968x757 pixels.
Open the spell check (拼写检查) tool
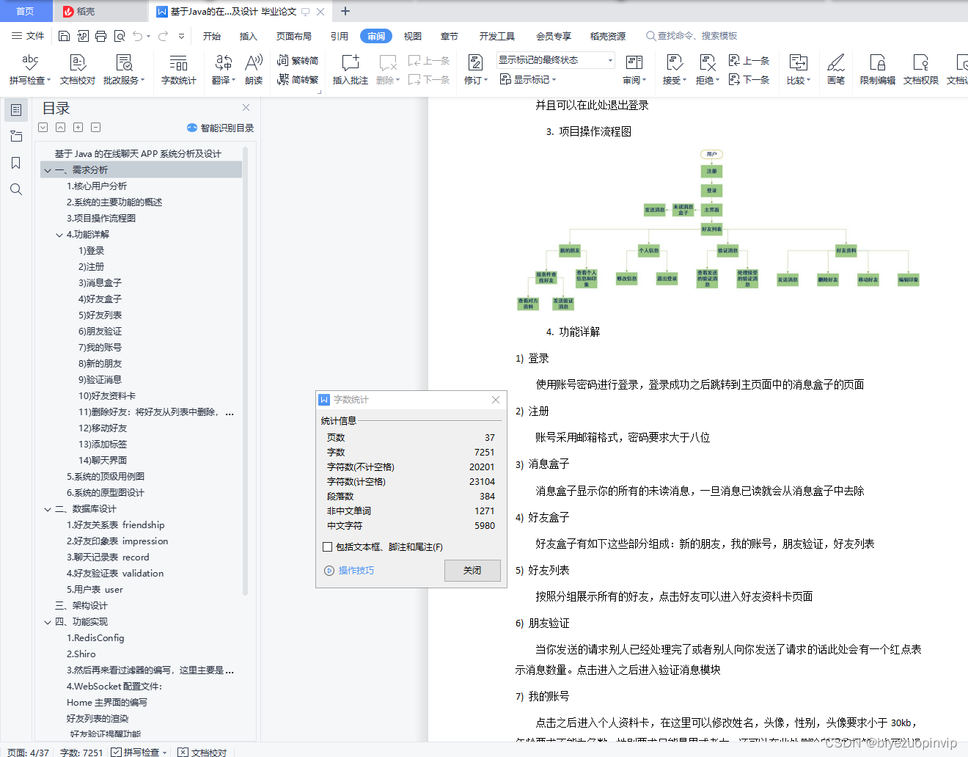pyautogui.click(x=29, y=70)
